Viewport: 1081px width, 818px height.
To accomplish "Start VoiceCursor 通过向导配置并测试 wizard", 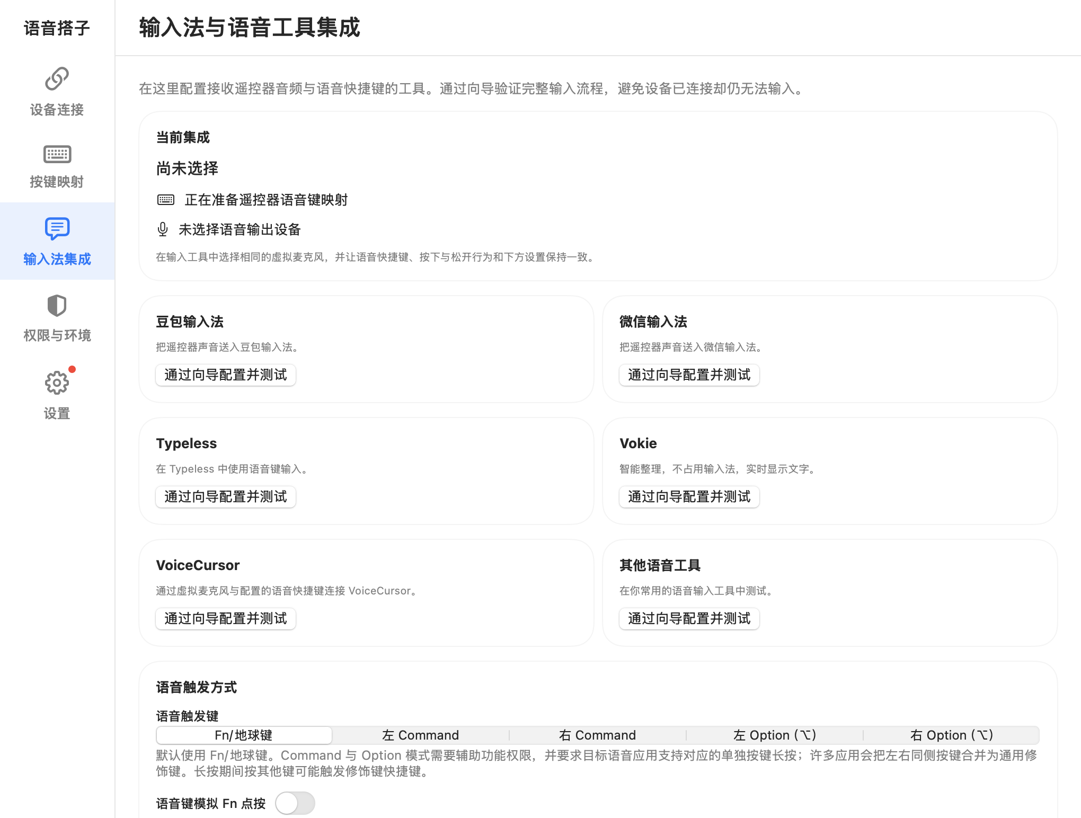I will point(226,619).
